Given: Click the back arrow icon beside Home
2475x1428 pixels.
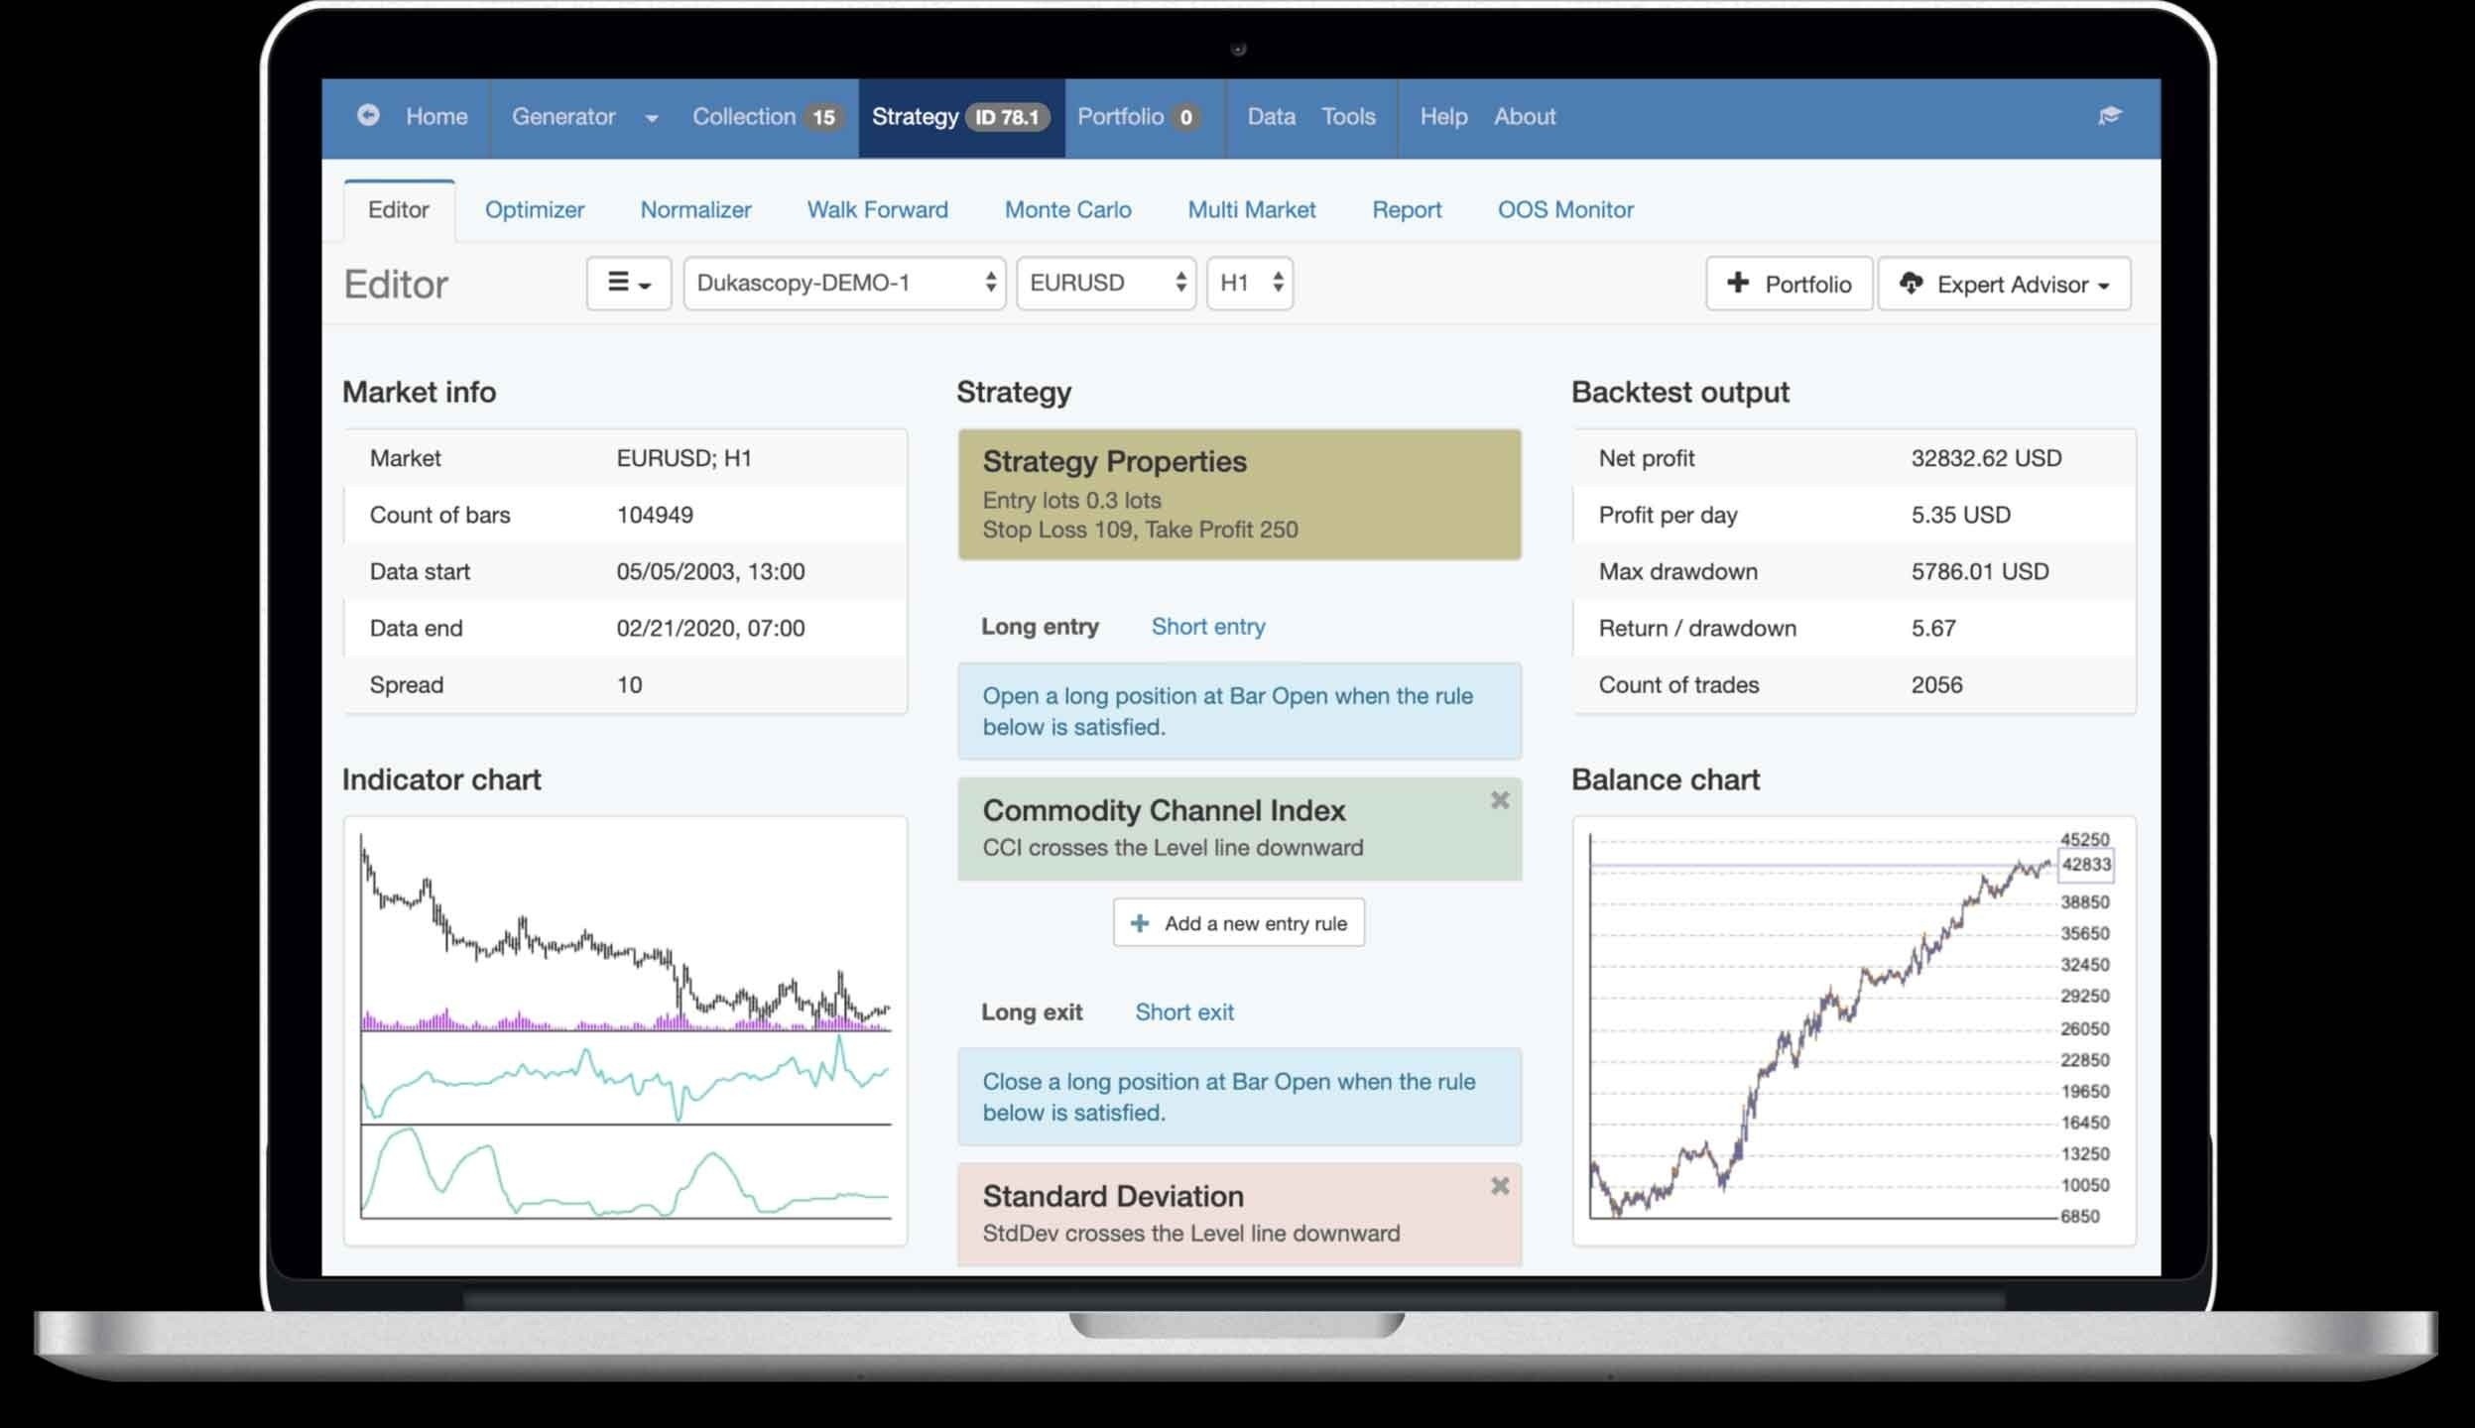Looking at the screenshot, I should [x=368, y=115].
